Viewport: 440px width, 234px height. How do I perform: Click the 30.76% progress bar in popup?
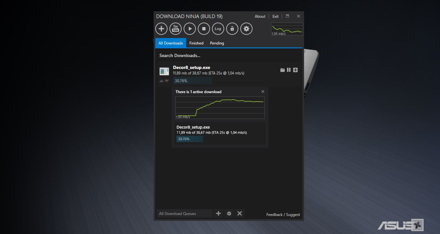point(190,139)
